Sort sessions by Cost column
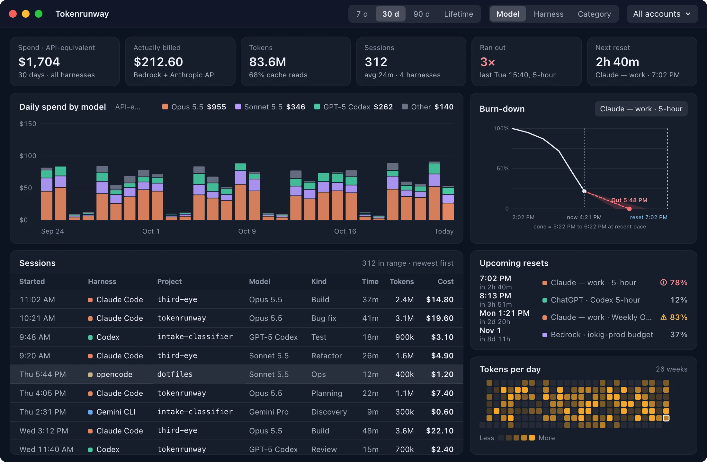707x462 pixels. coord(445,281)
